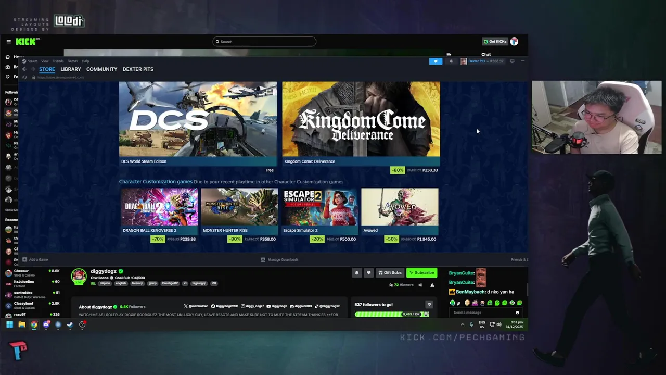Open Steam from the taskbar
The image size is (666, 375).
pos(70,324)
